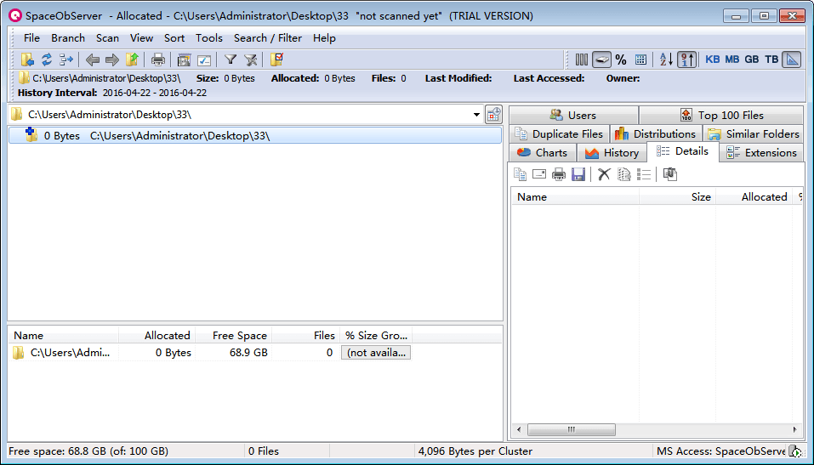Image resolution: width=814 pixels, height=465 pixels.
Task: Switch to the Distributions tab
Action: tap(656, 134)
